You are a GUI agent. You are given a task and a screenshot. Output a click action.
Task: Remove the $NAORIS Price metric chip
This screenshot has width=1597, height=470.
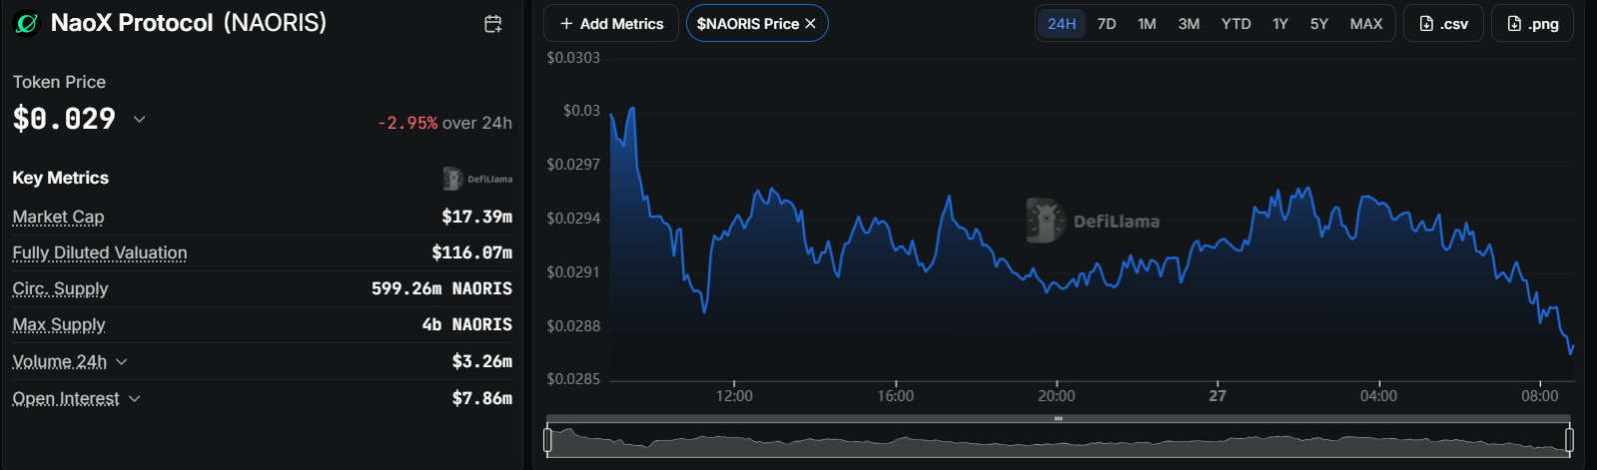(x=810, y=24)
